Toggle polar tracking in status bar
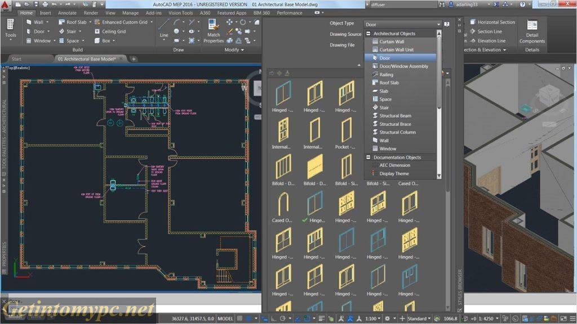The image size is (577, 324). (282, 318)
